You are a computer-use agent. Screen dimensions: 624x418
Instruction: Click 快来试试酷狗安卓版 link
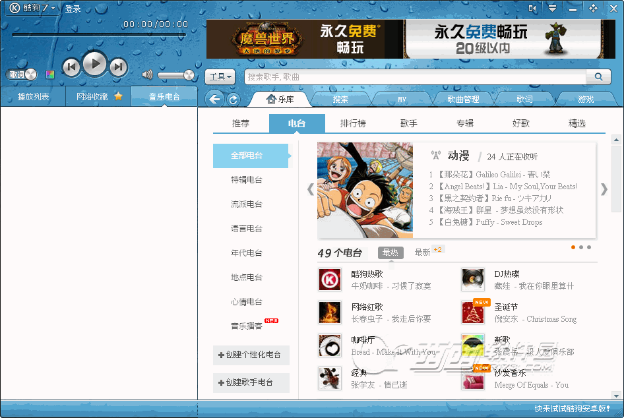coord(572,409)
